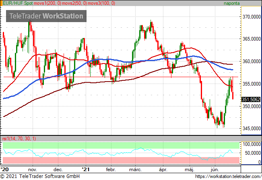Click the 350,0000 price axis label
Viewport: 262px width, 180px height.
252,106
